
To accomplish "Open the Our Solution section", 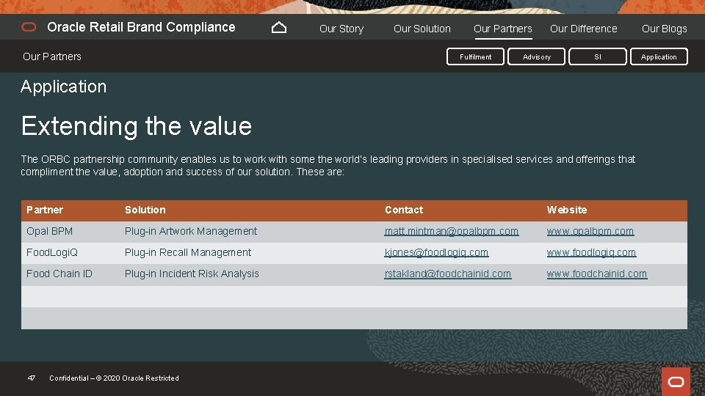I will tap(422, 29).
